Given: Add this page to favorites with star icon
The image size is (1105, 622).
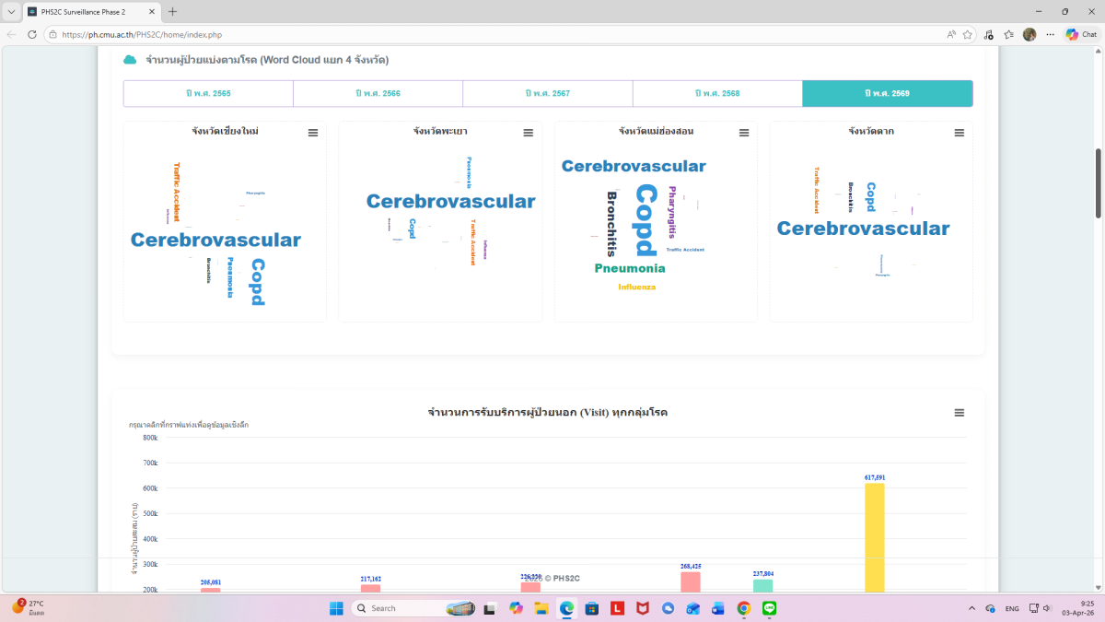Looking at the screenshot, I should pyautogui.click(x=968, y=34).
